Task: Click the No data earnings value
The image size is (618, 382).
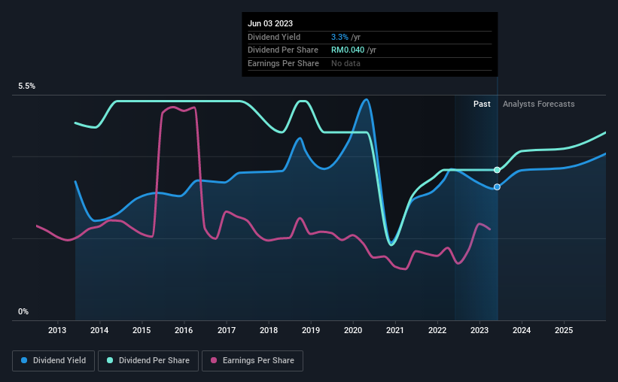Action: (346, 63)
